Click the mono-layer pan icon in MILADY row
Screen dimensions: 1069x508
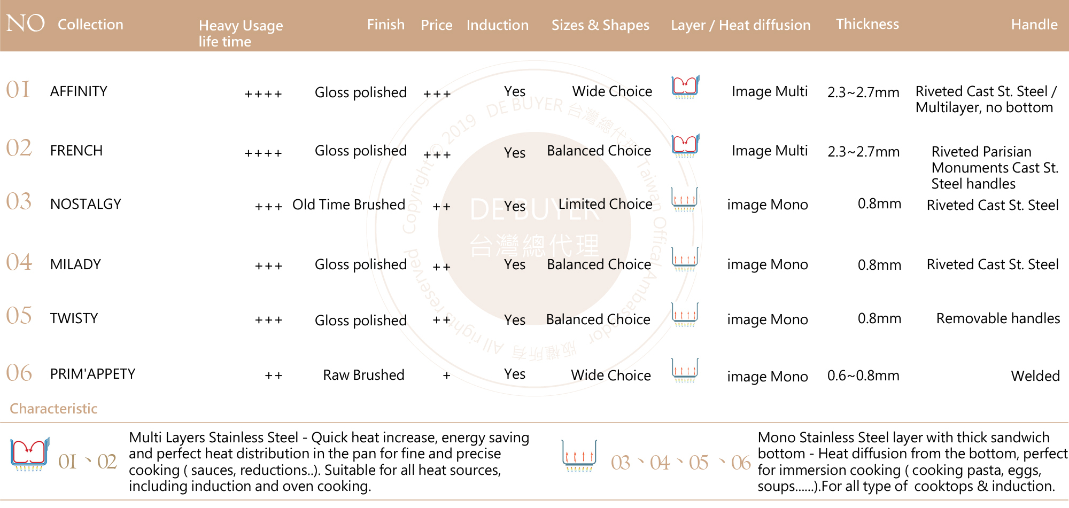(x=685, y=259)
